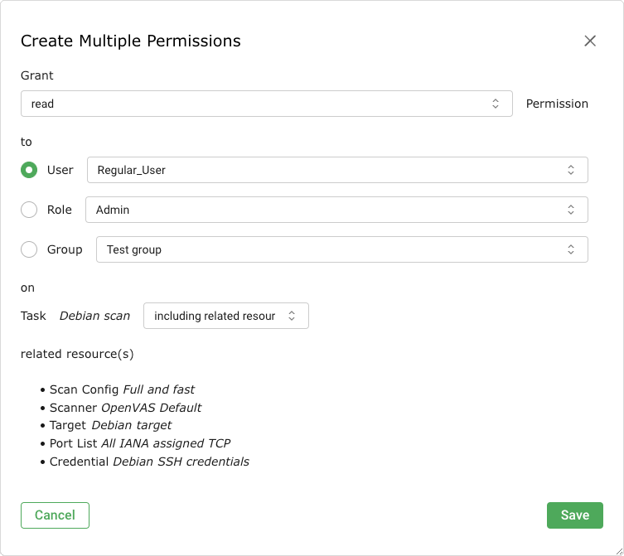624x556 pixels.
Task: Click chevron icon in Admin role selector
Action: (x=571, y=210)
